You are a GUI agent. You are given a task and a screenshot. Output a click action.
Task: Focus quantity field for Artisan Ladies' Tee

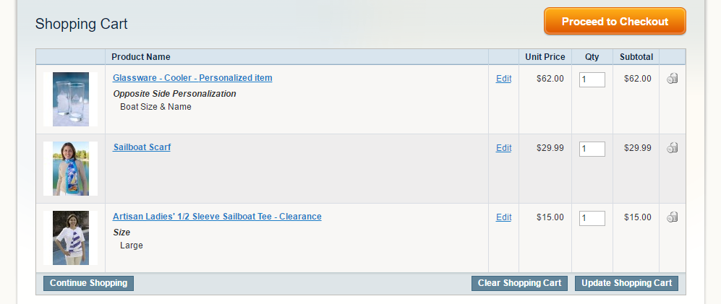(x=592, y=218)
